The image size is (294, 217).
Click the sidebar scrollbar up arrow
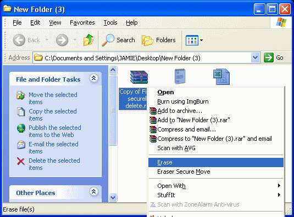pyautogui.click(x=113, y=70)
